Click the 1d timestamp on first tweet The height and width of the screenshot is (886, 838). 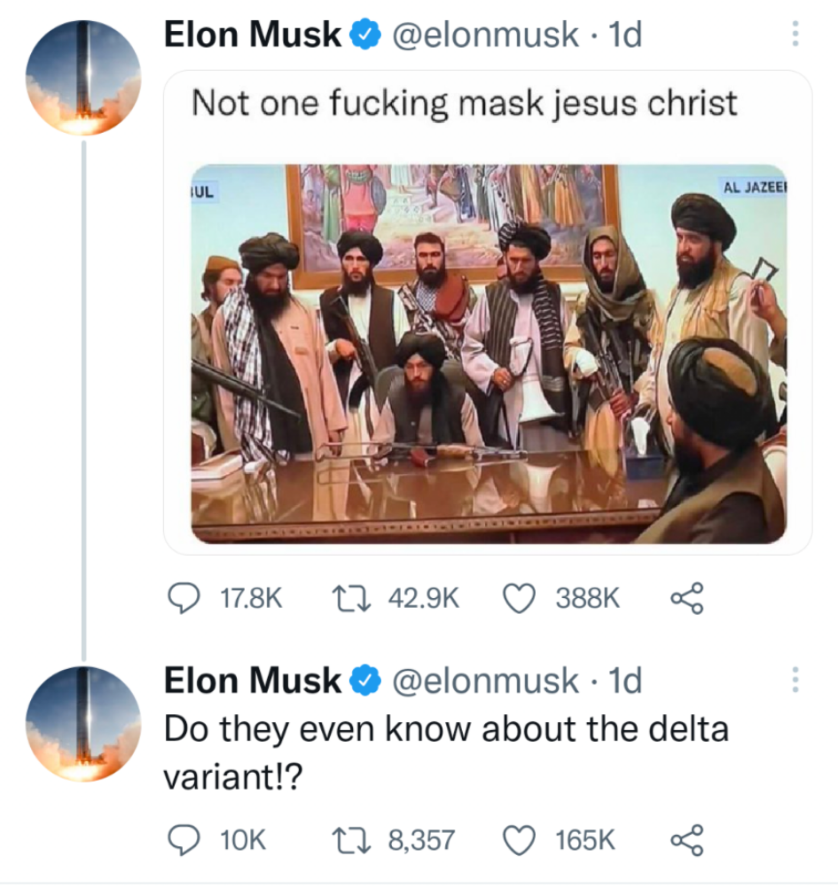tap(625, 34)
